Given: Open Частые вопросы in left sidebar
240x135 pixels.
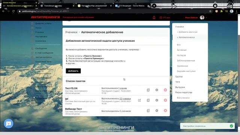Looking at the screenshot, I should (43, 57).
